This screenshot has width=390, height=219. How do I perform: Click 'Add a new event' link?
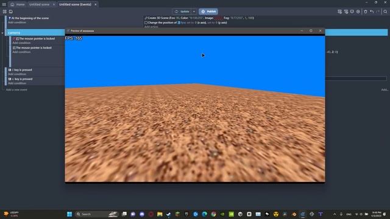tap(16, 89)
